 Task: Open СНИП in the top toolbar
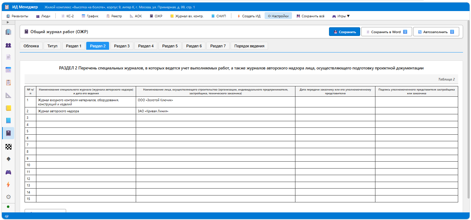click(219, 16)
